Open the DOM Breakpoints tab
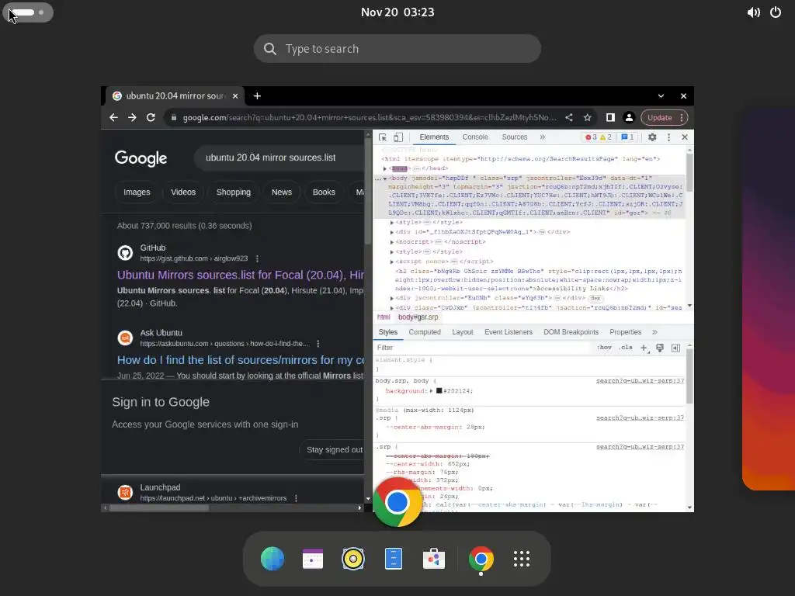Image resolution: width=795 pixels, height=596 pixels. (x=571, y=332)
